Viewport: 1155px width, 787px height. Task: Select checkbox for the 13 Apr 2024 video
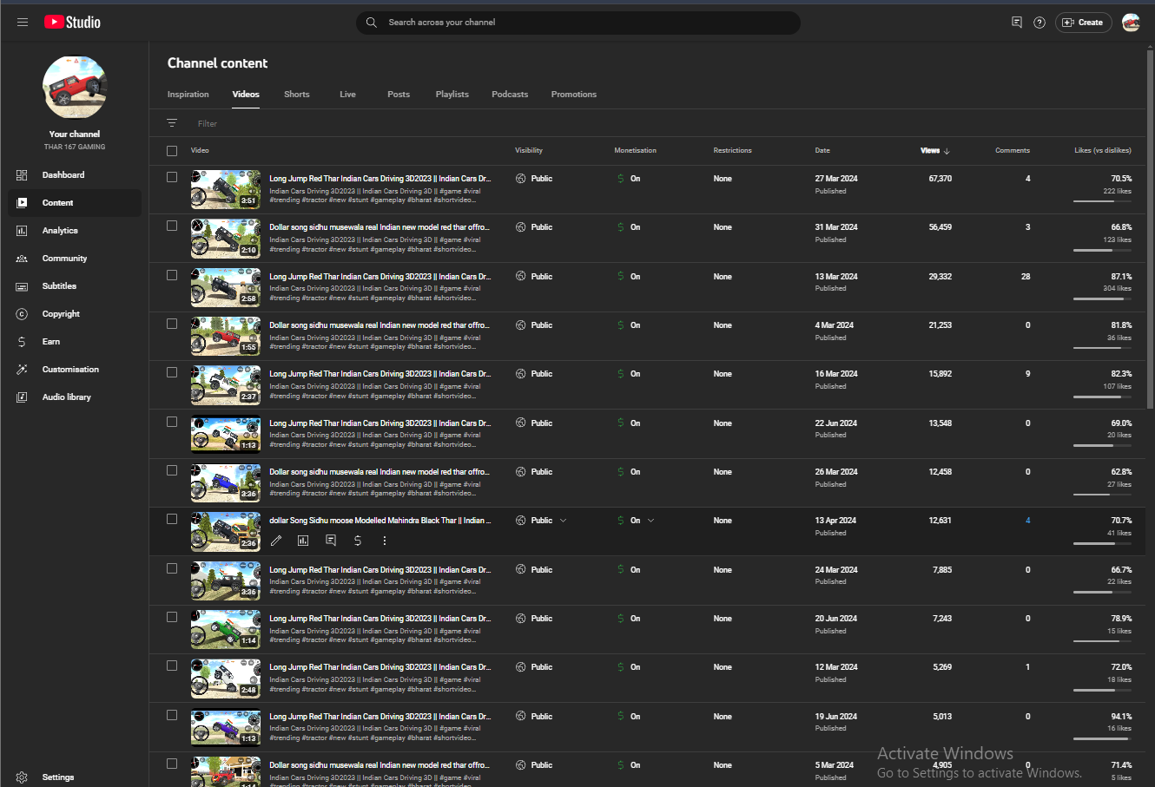(172, 519)
